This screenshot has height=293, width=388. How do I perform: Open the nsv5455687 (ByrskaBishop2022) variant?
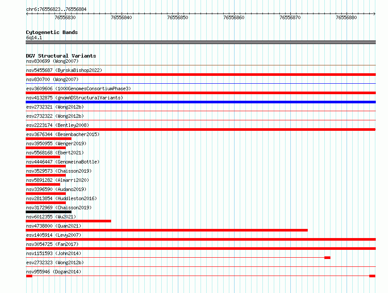[64, 70]
